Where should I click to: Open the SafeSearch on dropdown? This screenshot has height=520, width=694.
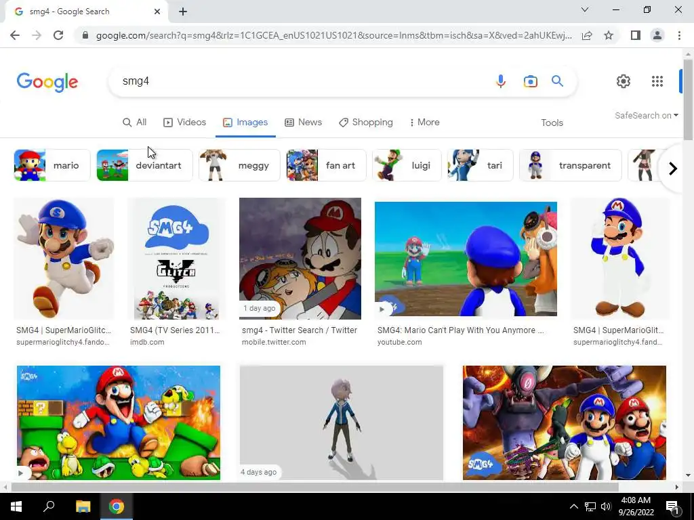click(x=646, y=115)
